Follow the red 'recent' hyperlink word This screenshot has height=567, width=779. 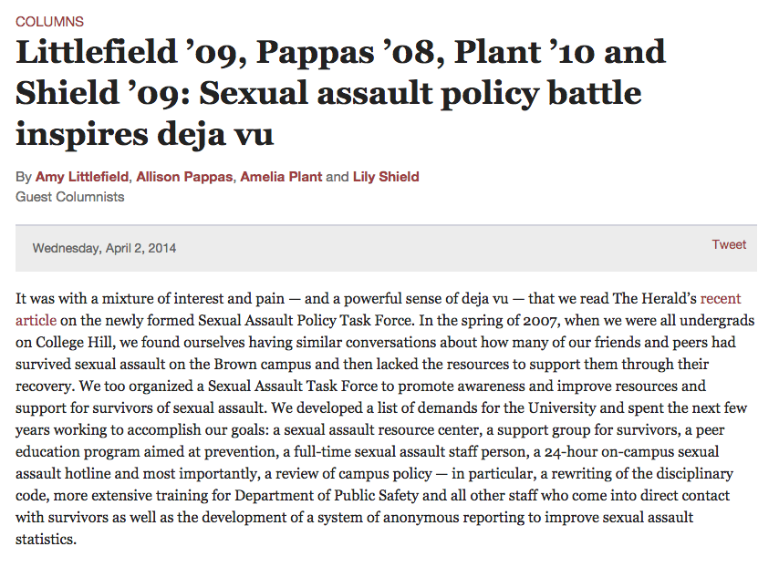[x=721, y=298]
